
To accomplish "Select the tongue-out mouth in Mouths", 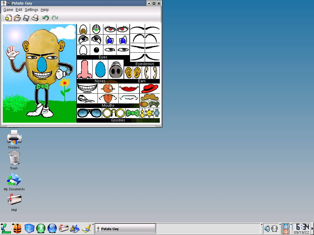I will (108, 98).
